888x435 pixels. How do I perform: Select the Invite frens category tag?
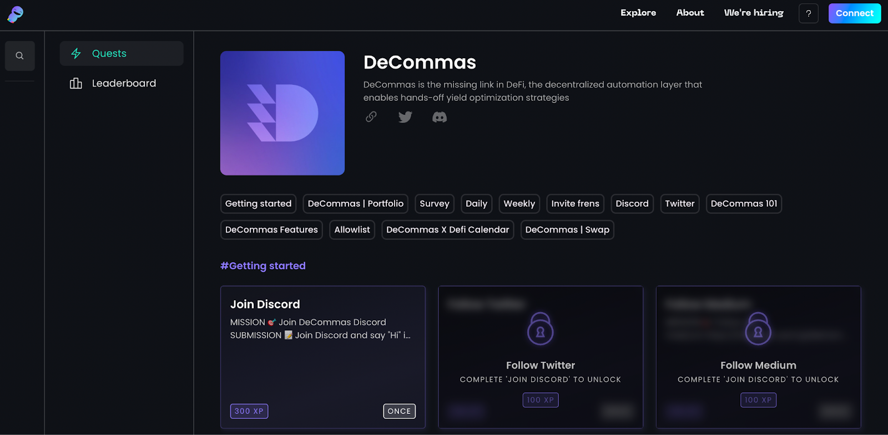coord(576,204)
